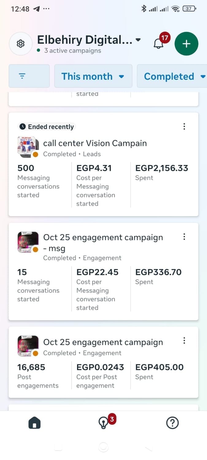
Task: Open the filter options icon
Action: coord(29,76)
